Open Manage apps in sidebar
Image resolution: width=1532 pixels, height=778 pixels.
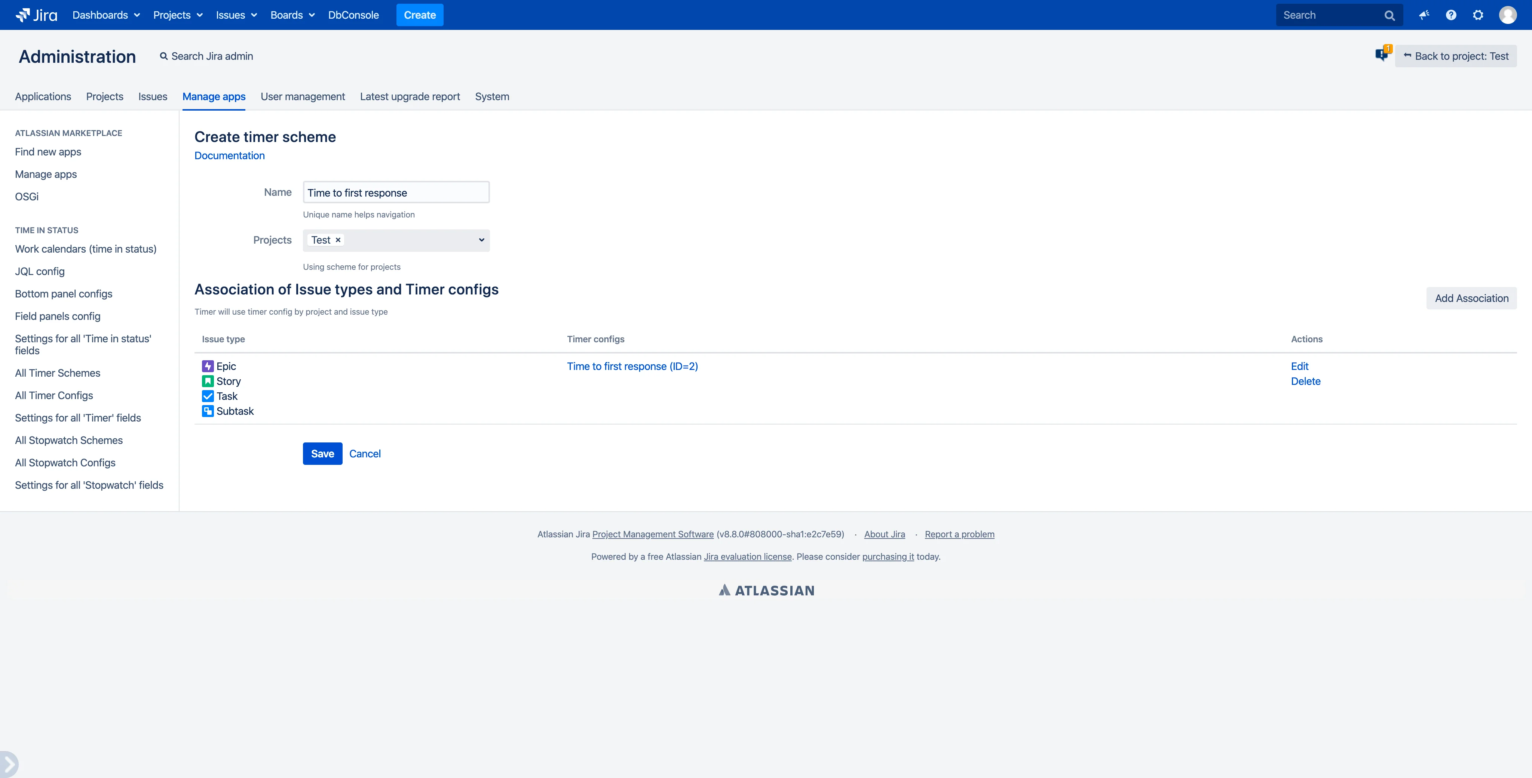(46, 174)
